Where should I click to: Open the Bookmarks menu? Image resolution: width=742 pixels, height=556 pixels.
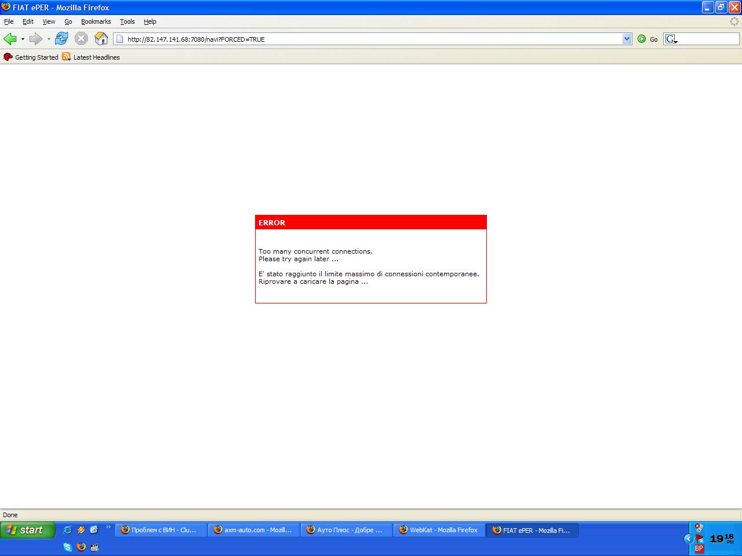pos(96,21)
